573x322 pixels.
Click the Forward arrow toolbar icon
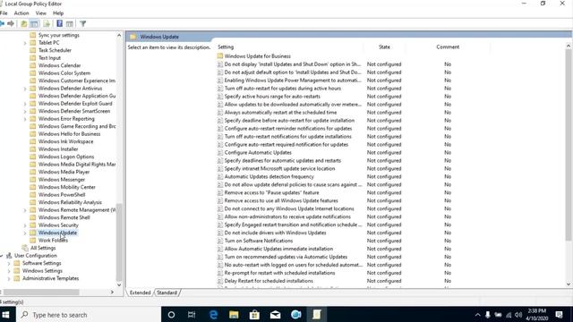(11, 24)
